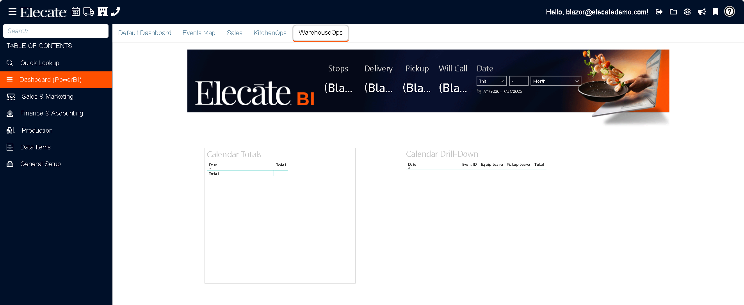Click the blank value under Delivery

tap(378, 88)
